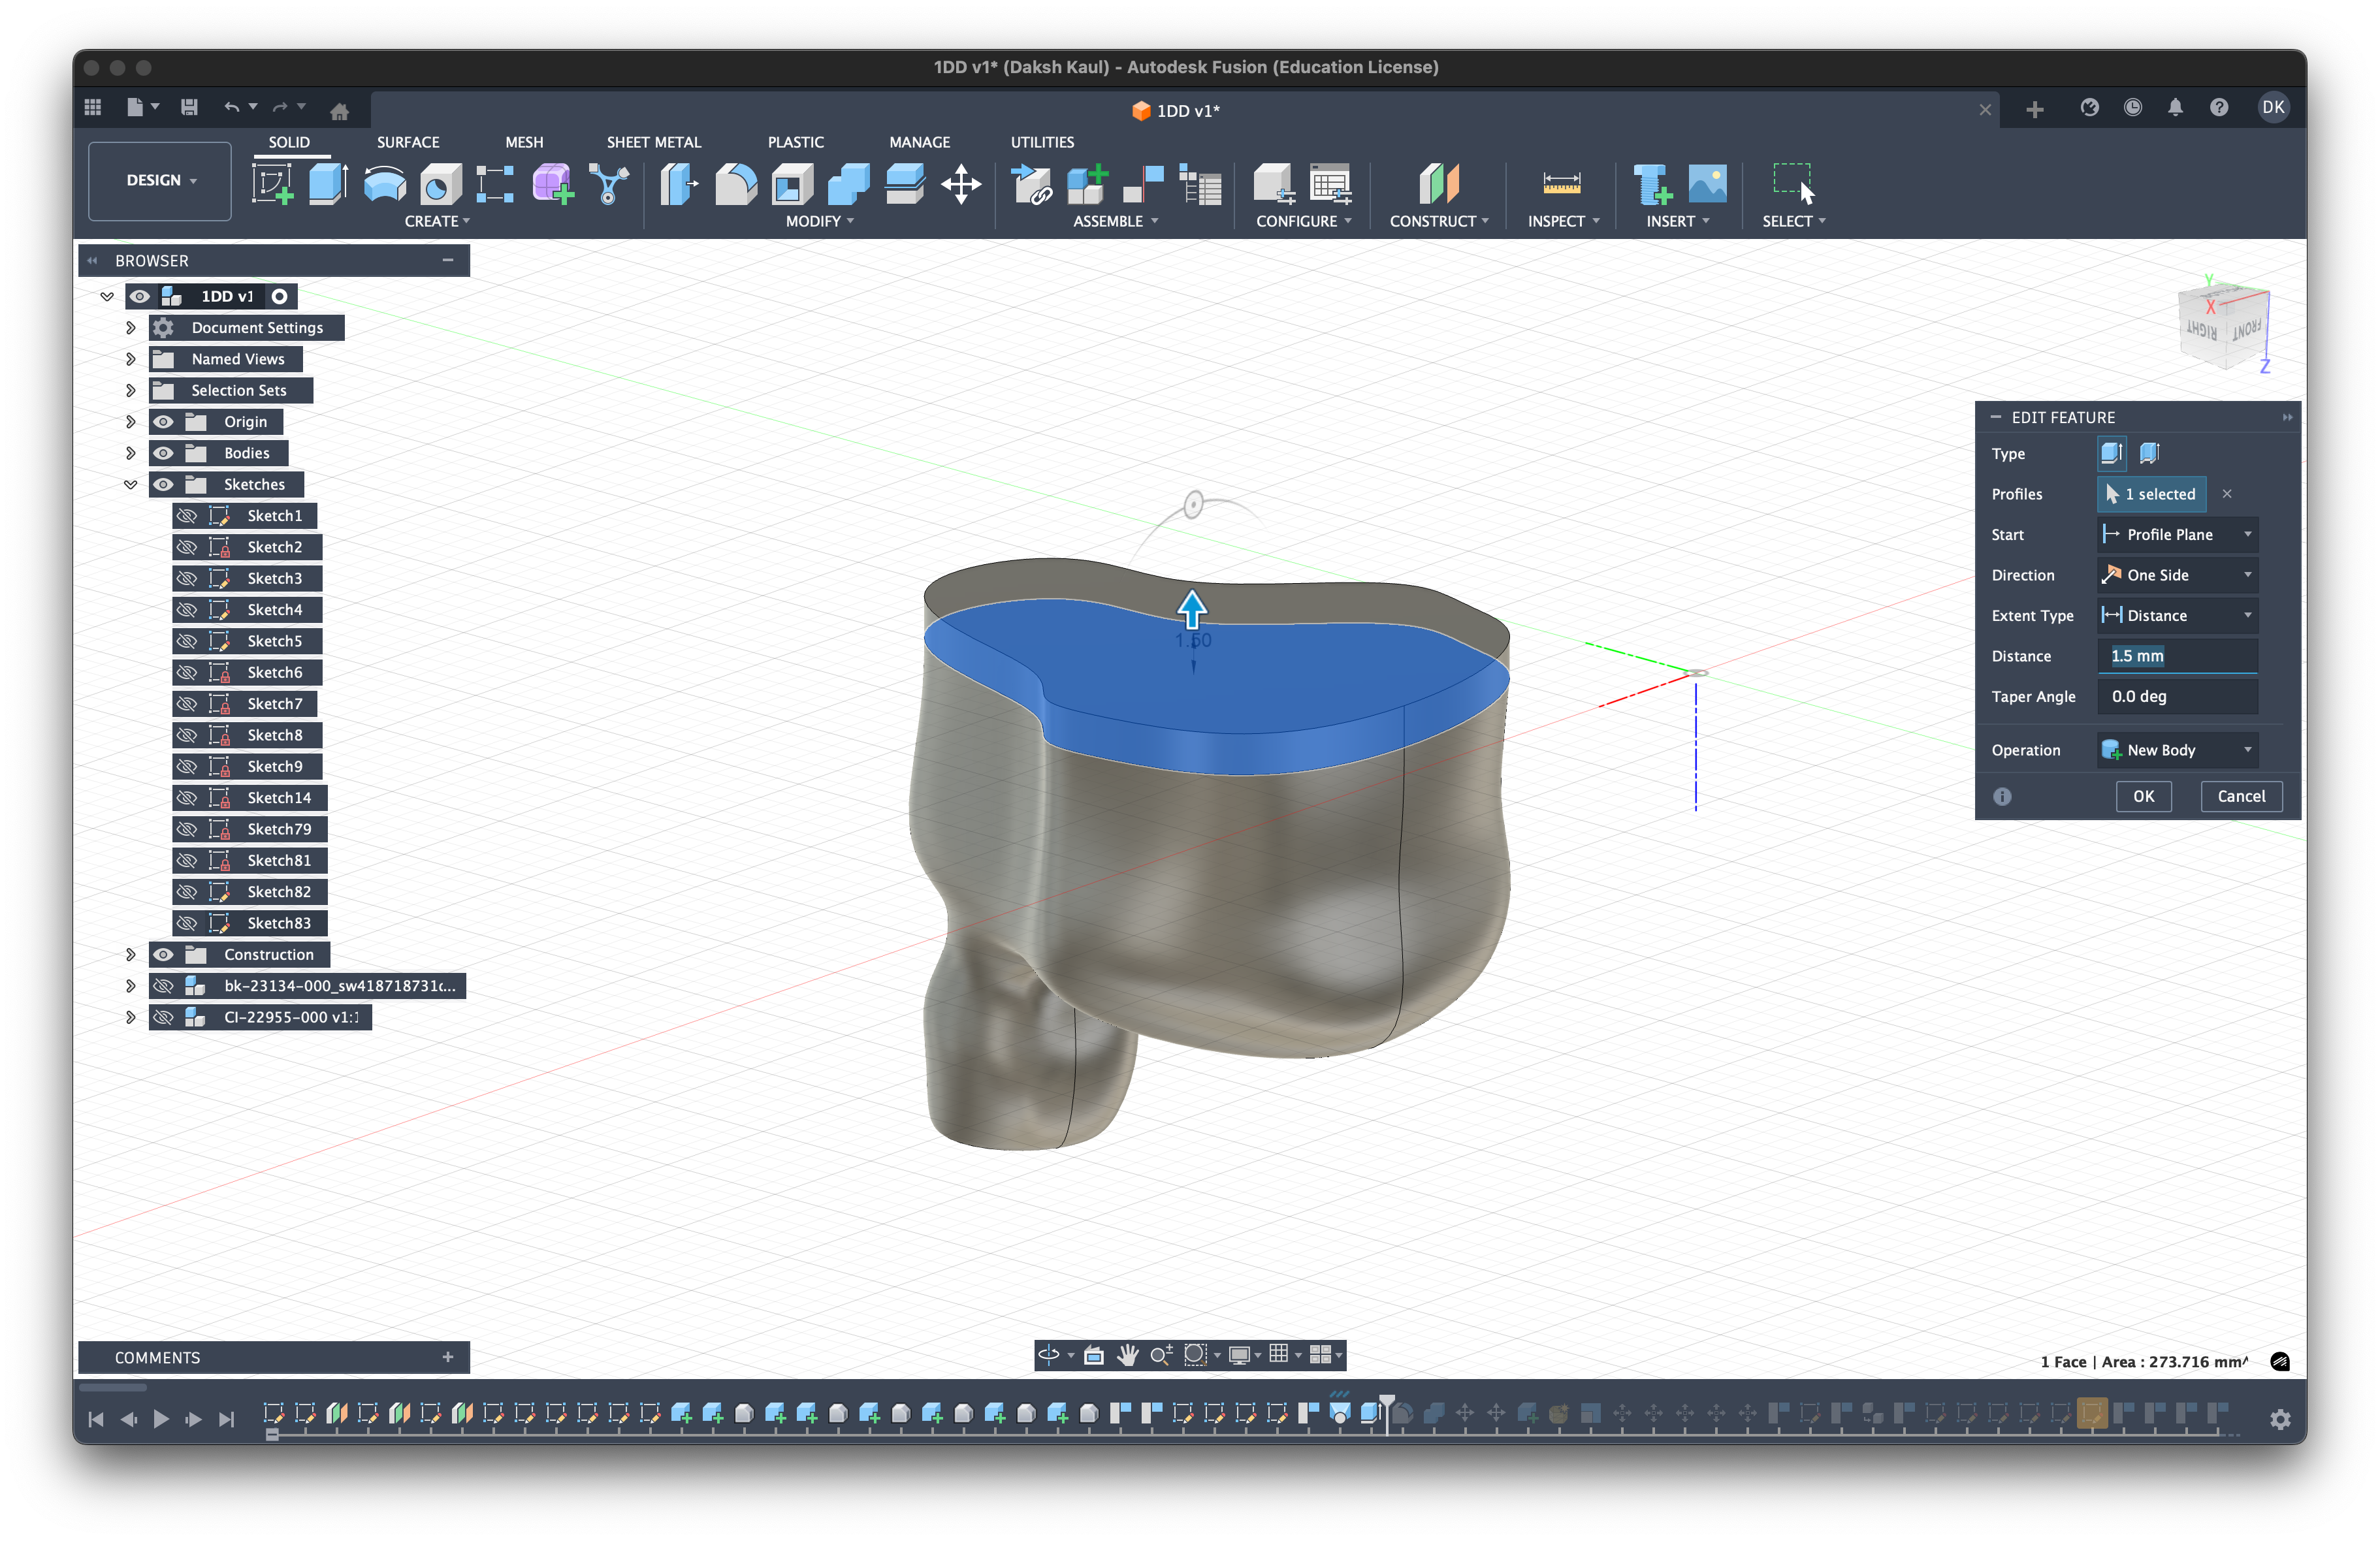Select the Shell tool

790,183
